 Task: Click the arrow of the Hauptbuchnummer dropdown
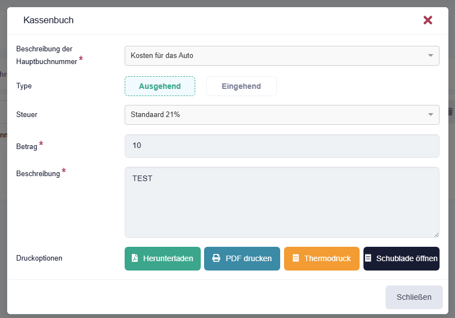pyautogui.click(x=430, y=55)
